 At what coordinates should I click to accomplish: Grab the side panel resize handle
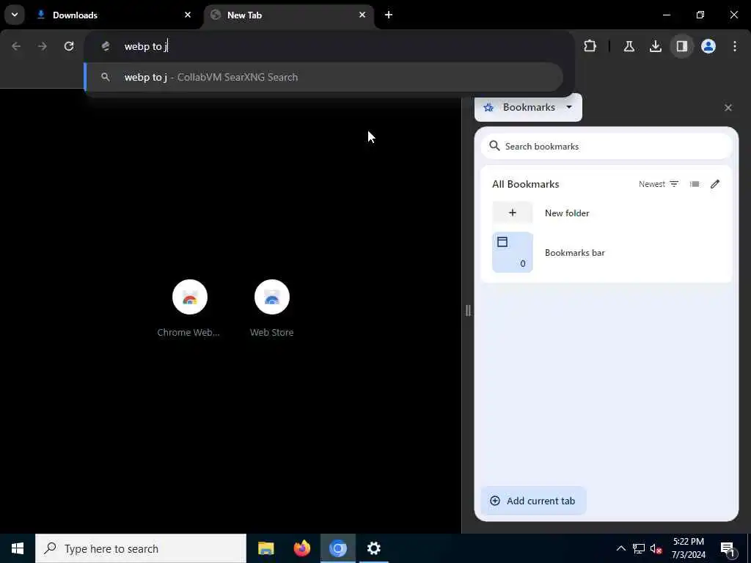[x=468, y=311]
